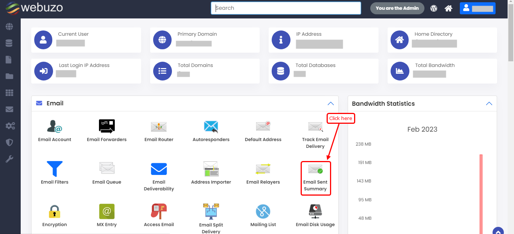Viewport: 514px width, 234px height.
Task: Click the scroll-to-top arrow button
Action: (x=498, y=231)
